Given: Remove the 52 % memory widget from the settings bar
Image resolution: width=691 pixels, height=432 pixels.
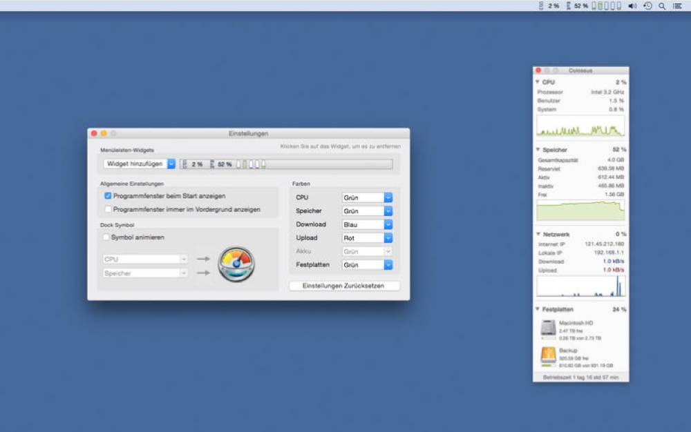Looking at the screenshot, I should click(222, 164).
